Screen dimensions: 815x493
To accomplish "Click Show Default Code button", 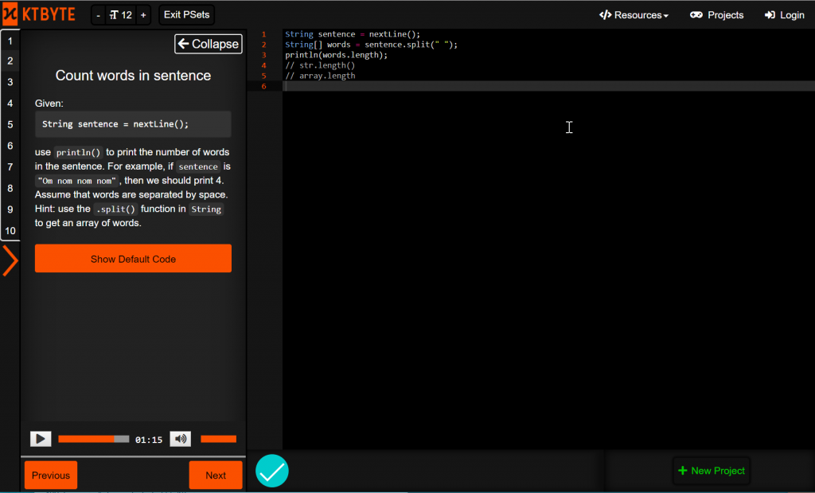I will [133, 259].
